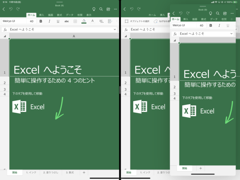The width and height of the screenshot is (240, 180).
Task: Undo in Book (9) slide-over window
Action: coord(181,13)
